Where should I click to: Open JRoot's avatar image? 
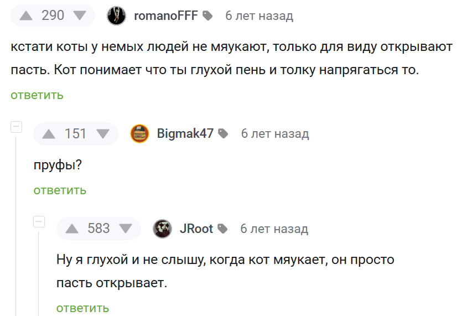[163, 229]
